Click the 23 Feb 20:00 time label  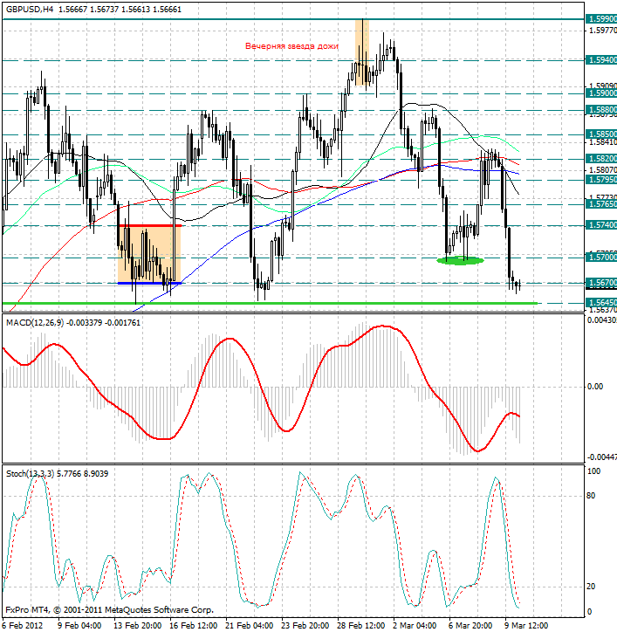[x=305, y=626]
